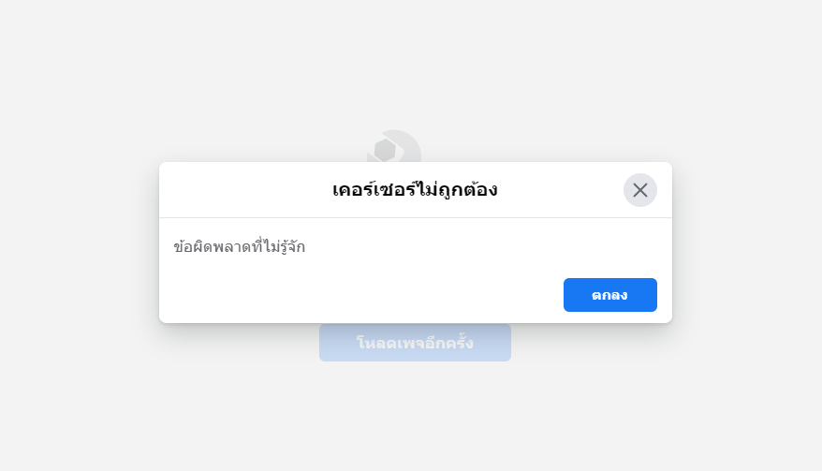Click the blue ตกลง button

[609, 295]
